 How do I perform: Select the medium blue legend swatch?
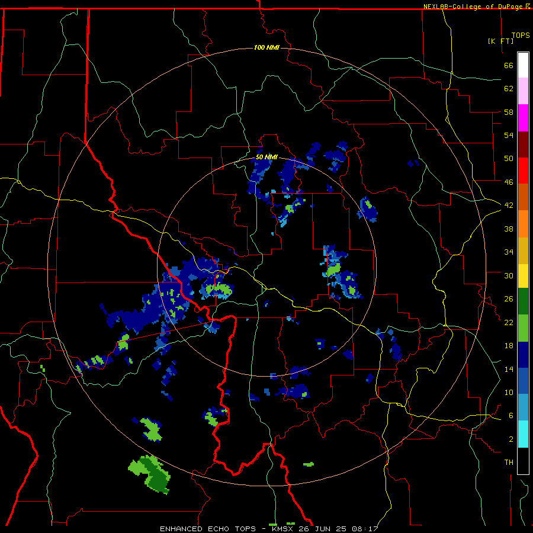pyautogui.click(x=523, y=381)
